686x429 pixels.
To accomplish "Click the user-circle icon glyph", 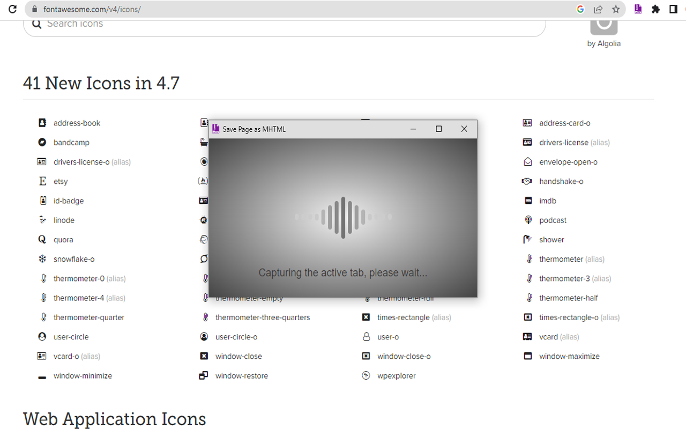I will (x=42, y=337).
